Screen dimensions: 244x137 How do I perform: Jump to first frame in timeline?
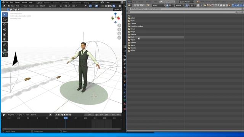[x=56, y=115]
